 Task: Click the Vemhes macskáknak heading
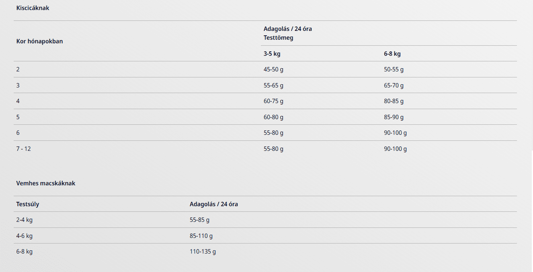tap(46, 183)
